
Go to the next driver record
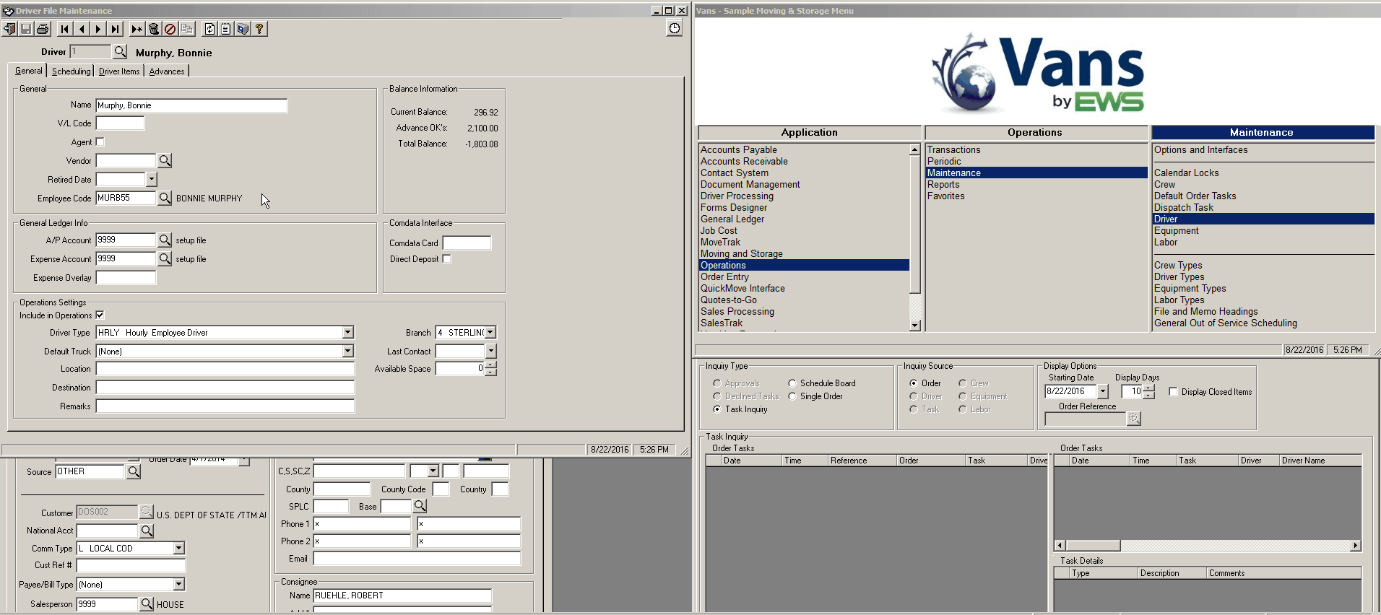98,29
